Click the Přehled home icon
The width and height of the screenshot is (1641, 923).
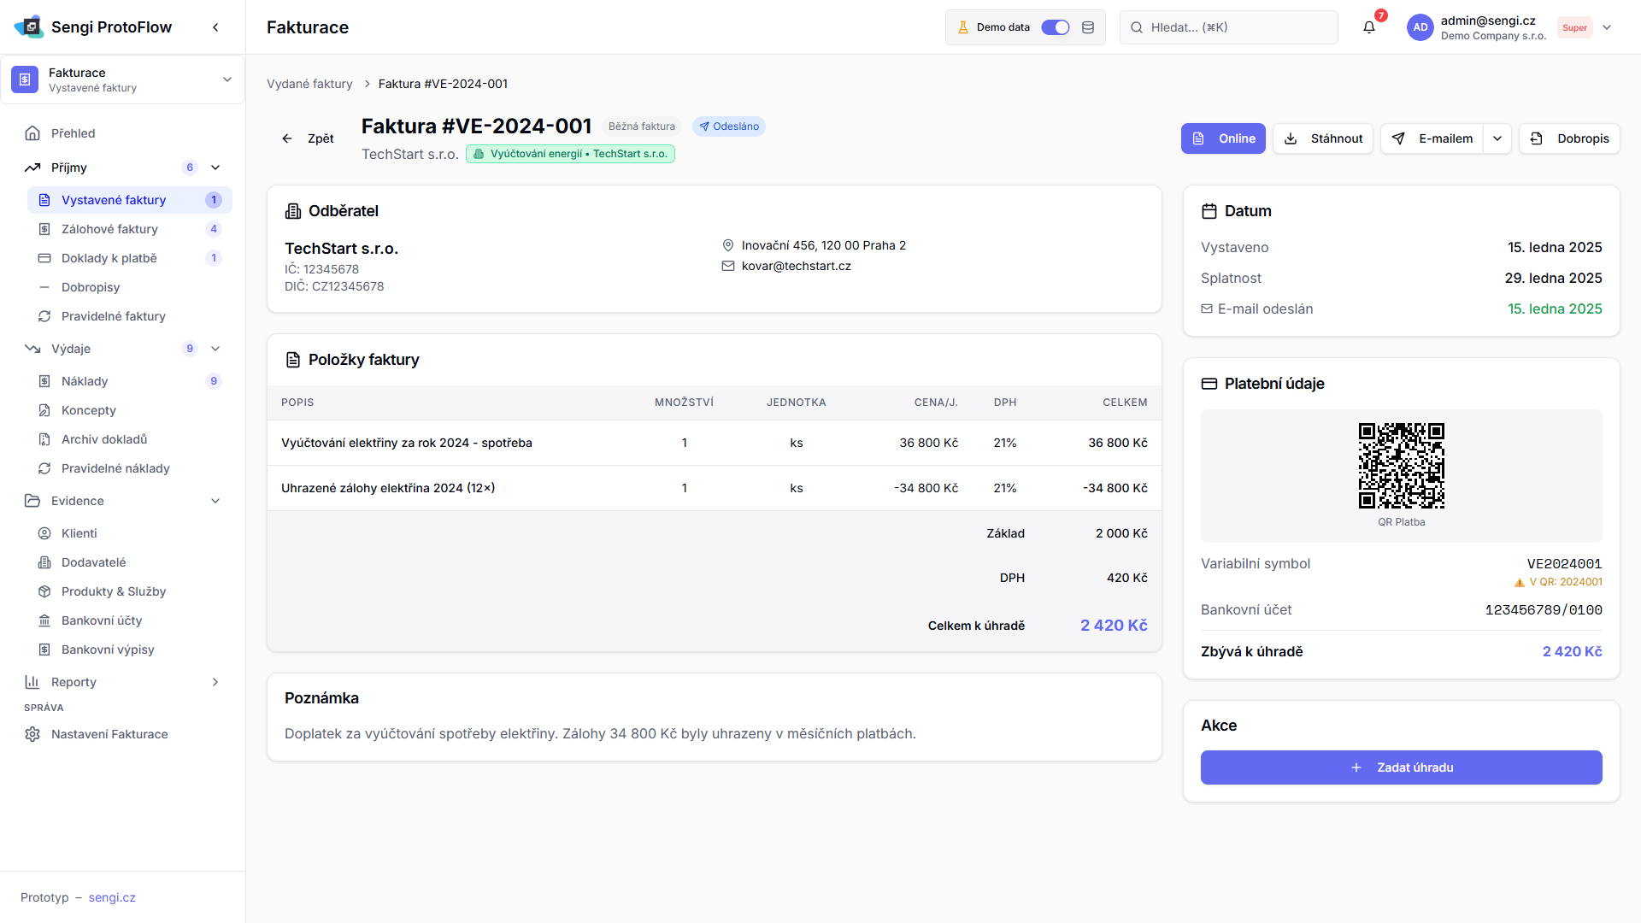click(x=32, y=133)
